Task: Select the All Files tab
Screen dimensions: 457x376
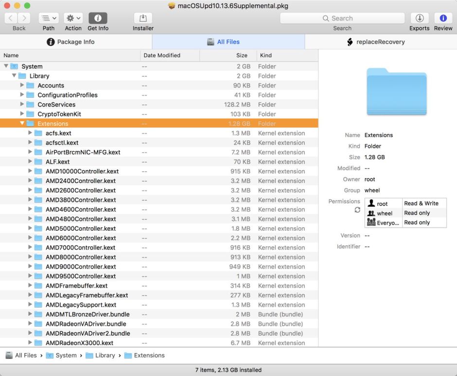Action: point(228,42)
